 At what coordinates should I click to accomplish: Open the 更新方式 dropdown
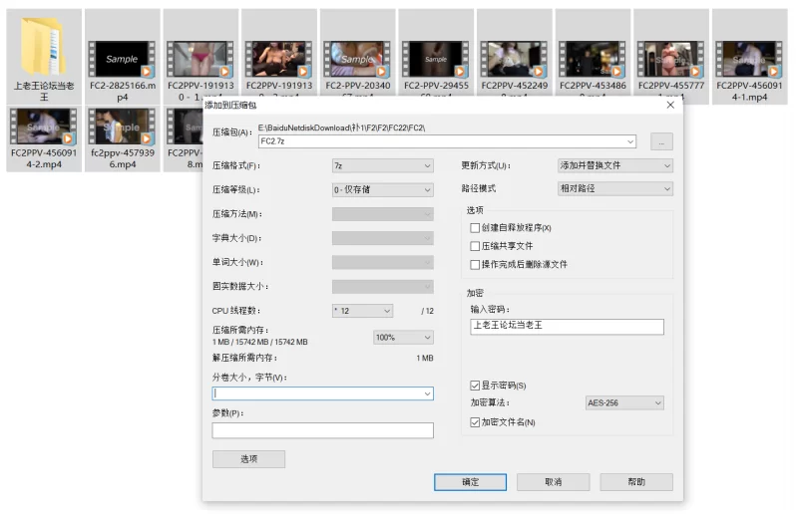[x=615, y=165]
